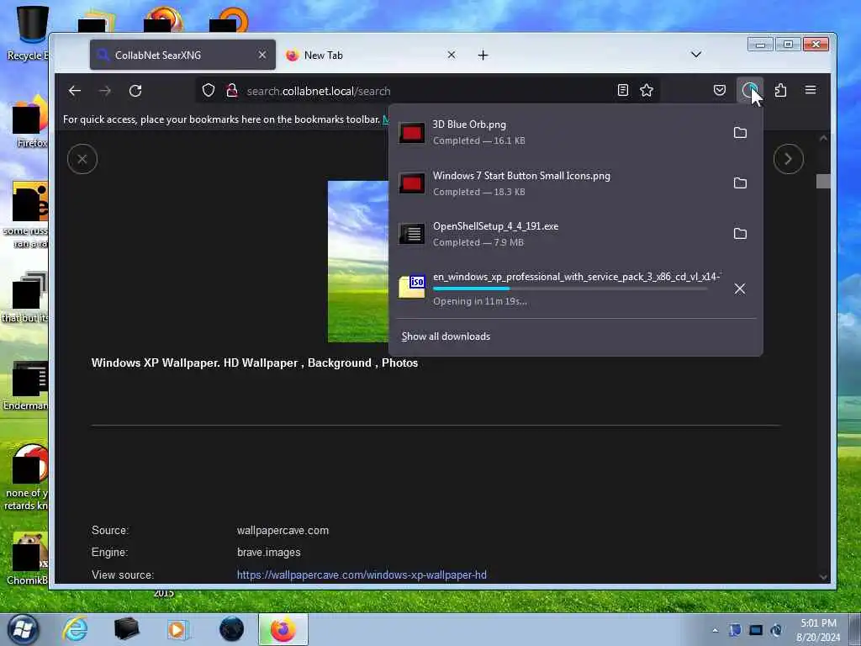Click the Windows XP wallpaper preview image
The height and width of the screenshot is (646, 861).
click(x=358, y=262)
